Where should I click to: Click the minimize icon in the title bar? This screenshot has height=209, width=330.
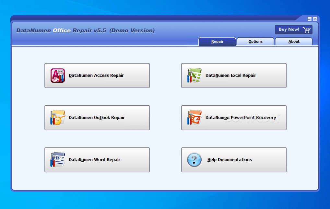pyautogui.click(x=310, y=19)
